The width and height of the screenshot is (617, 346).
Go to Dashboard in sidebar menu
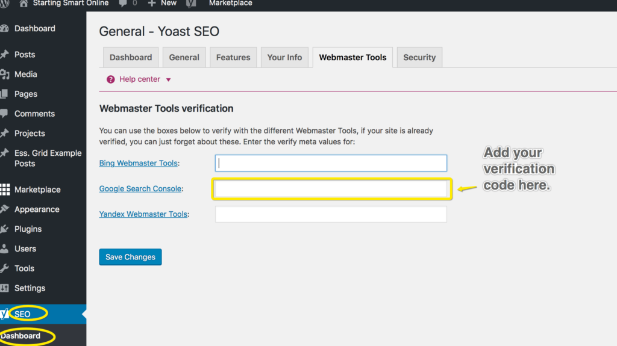tap(34, 28)
